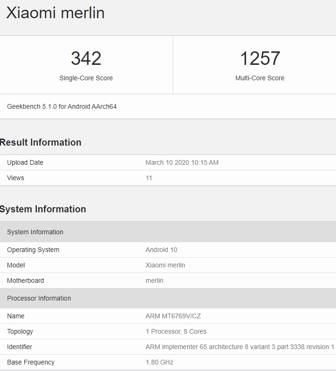336x371 pixels.
Task: Click the Single-Core Score label
Action: click(x=86, y=78)
